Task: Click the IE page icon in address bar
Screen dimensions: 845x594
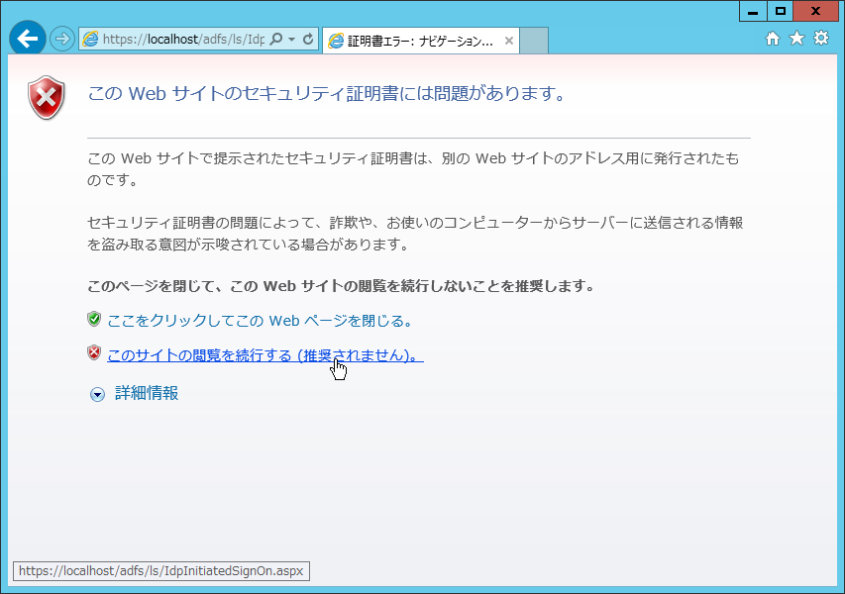Action: click(x=90, y=40)
